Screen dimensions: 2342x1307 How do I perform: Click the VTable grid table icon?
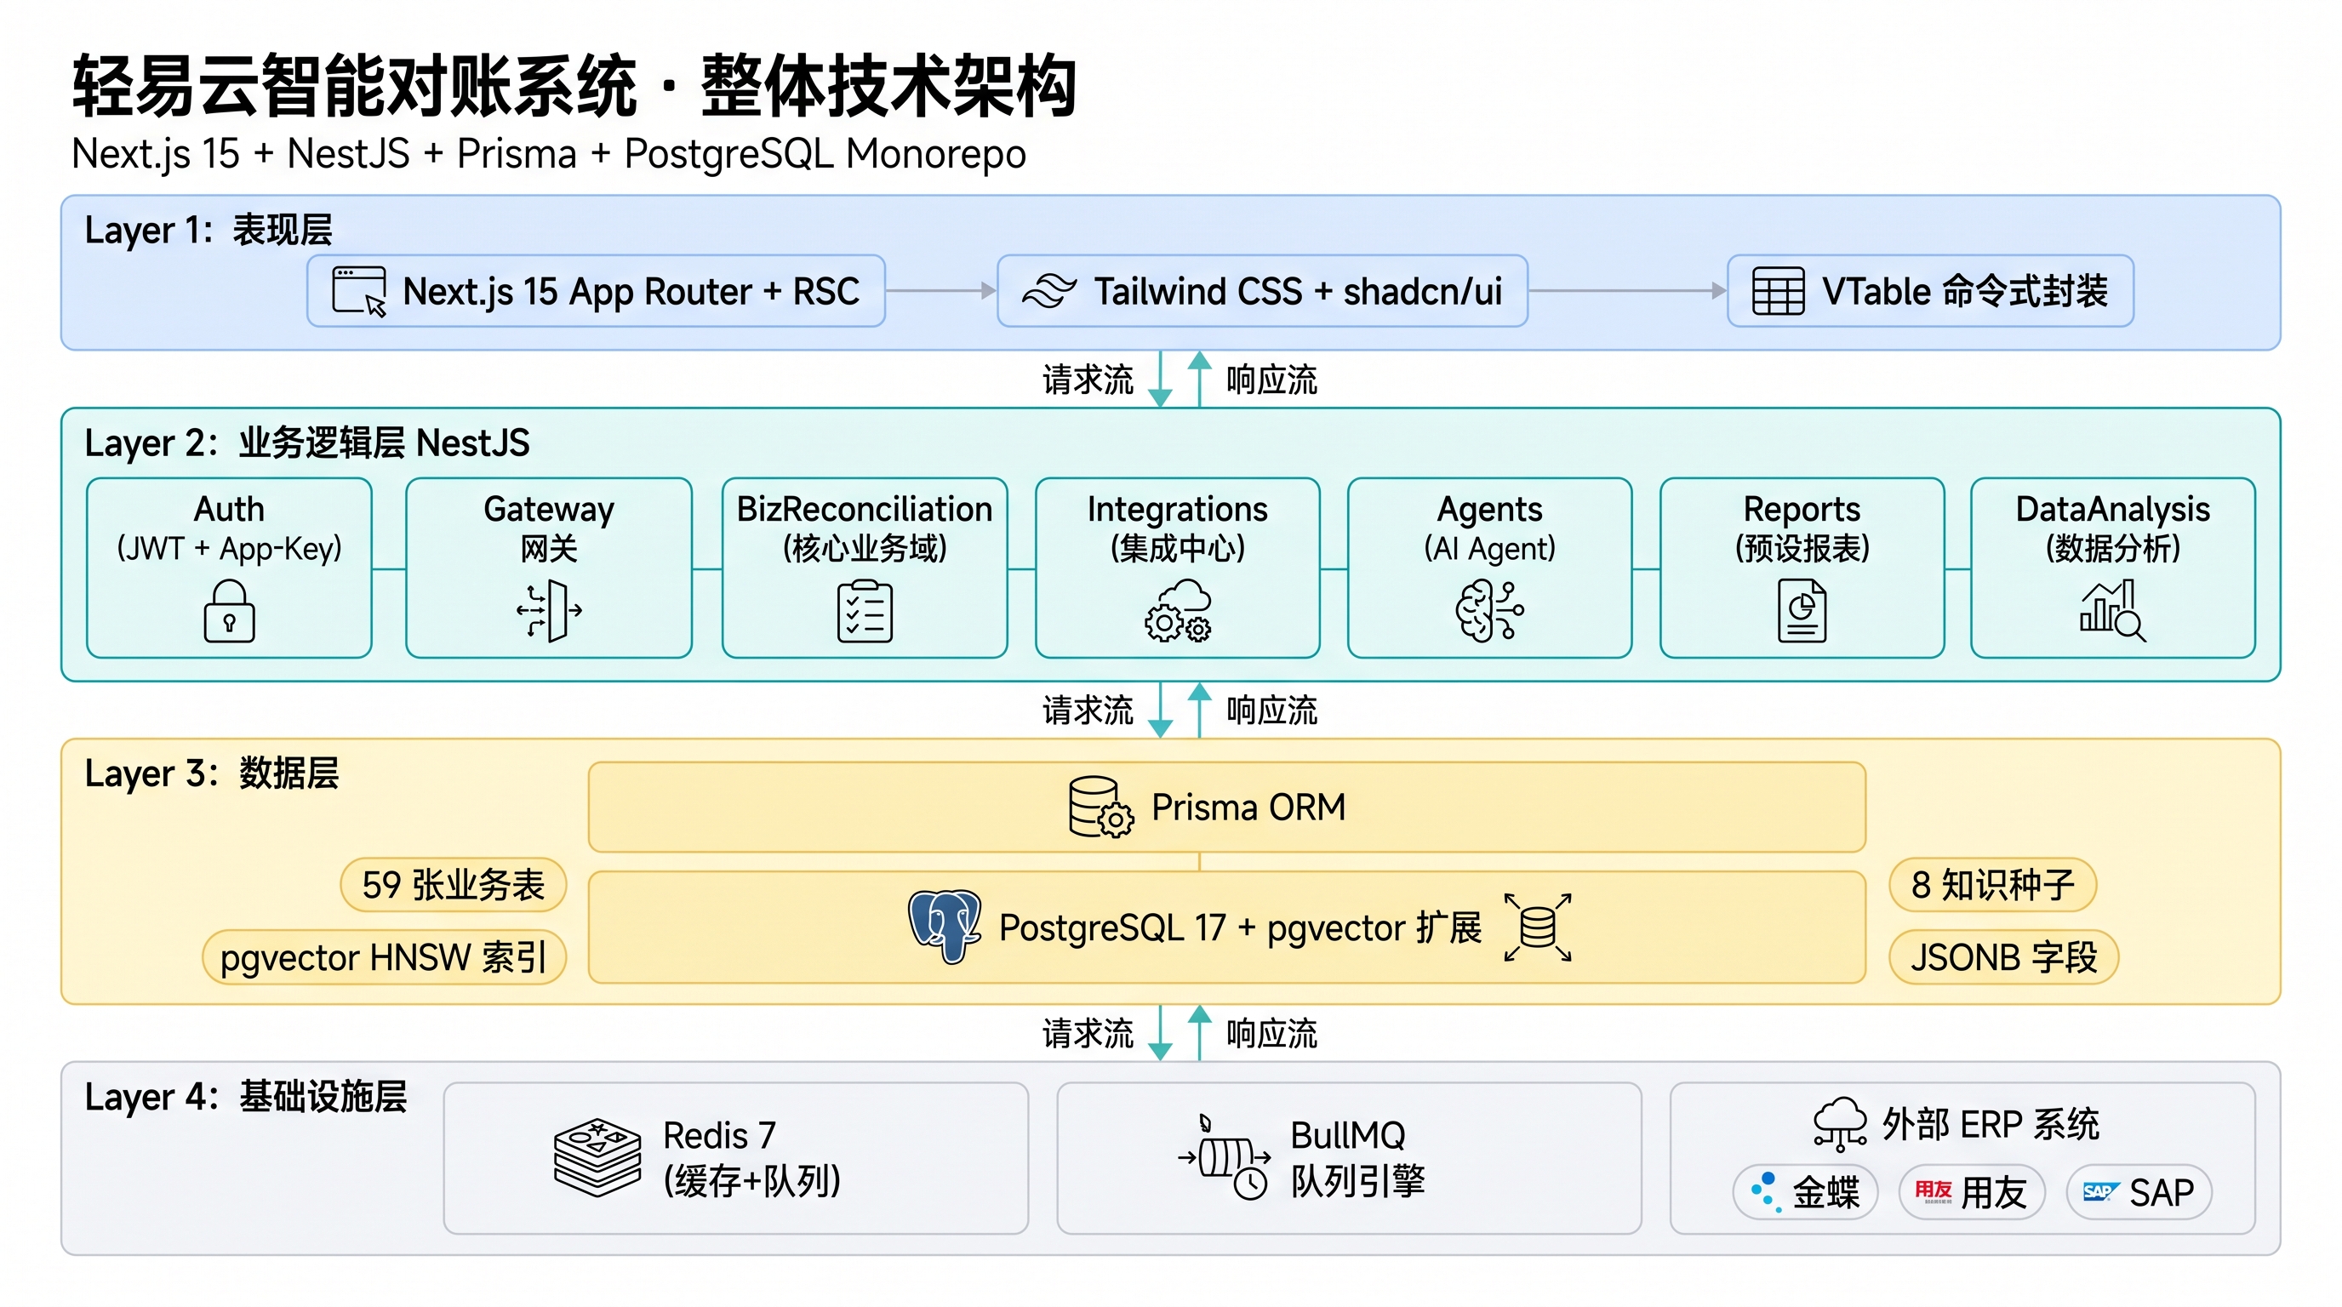coord(1779,291)
